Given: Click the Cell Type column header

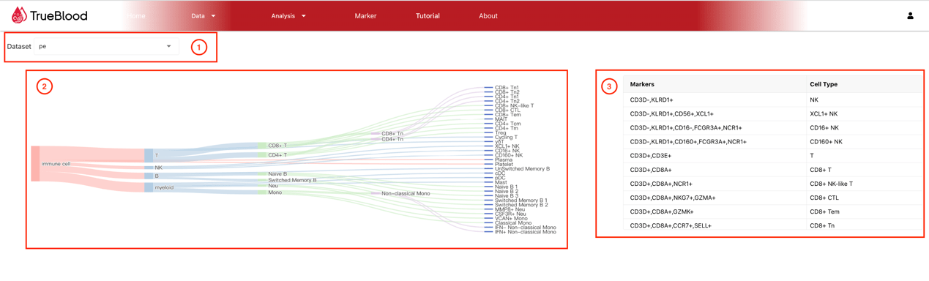Looking at the screenshot, I should point(824,84).
